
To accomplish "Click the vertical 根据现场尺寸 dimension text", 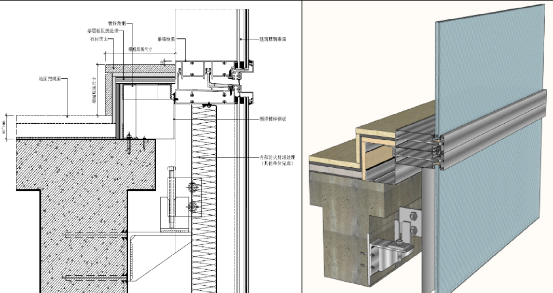I will 94,90.
